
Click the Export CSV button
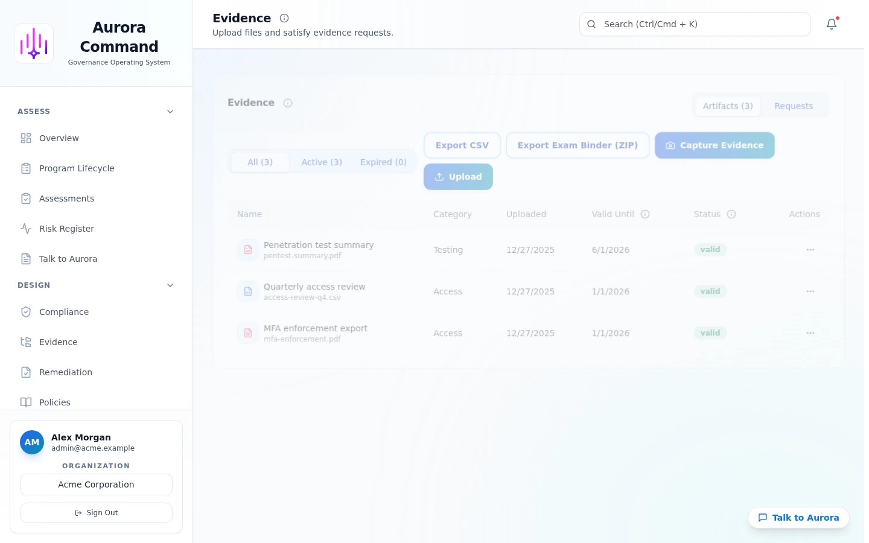(462, 145)
